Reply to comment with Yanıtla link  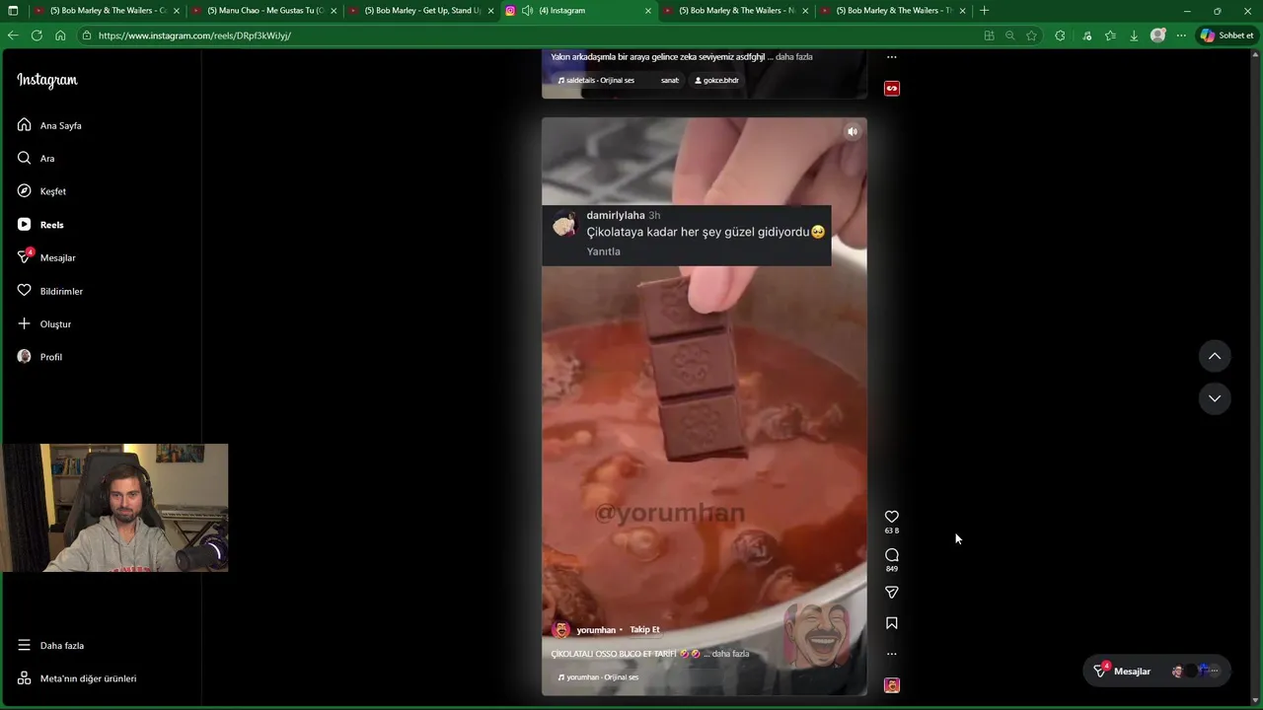click(604, 251)
